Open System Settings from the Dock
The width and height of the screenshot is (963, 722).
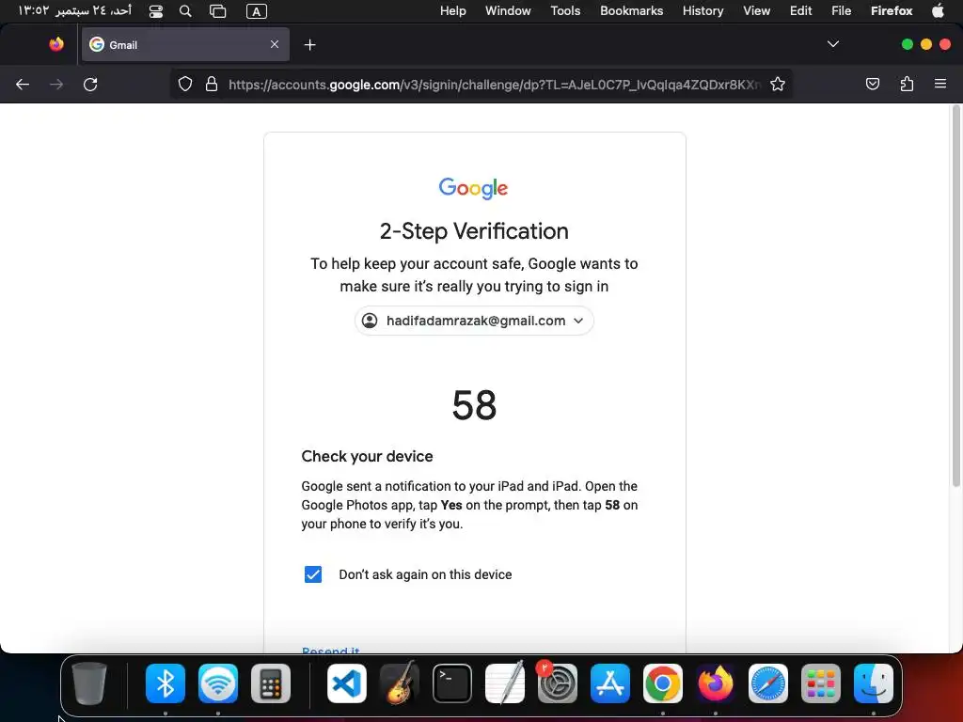coord(558,683)
